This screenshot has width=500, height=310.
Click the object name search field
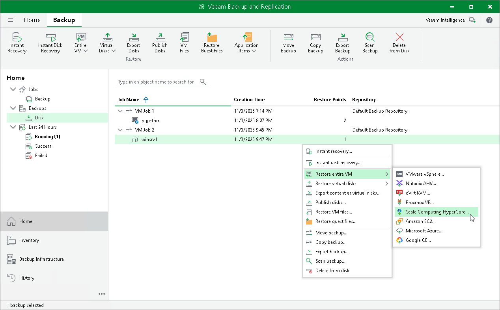(x=158, y=82)
